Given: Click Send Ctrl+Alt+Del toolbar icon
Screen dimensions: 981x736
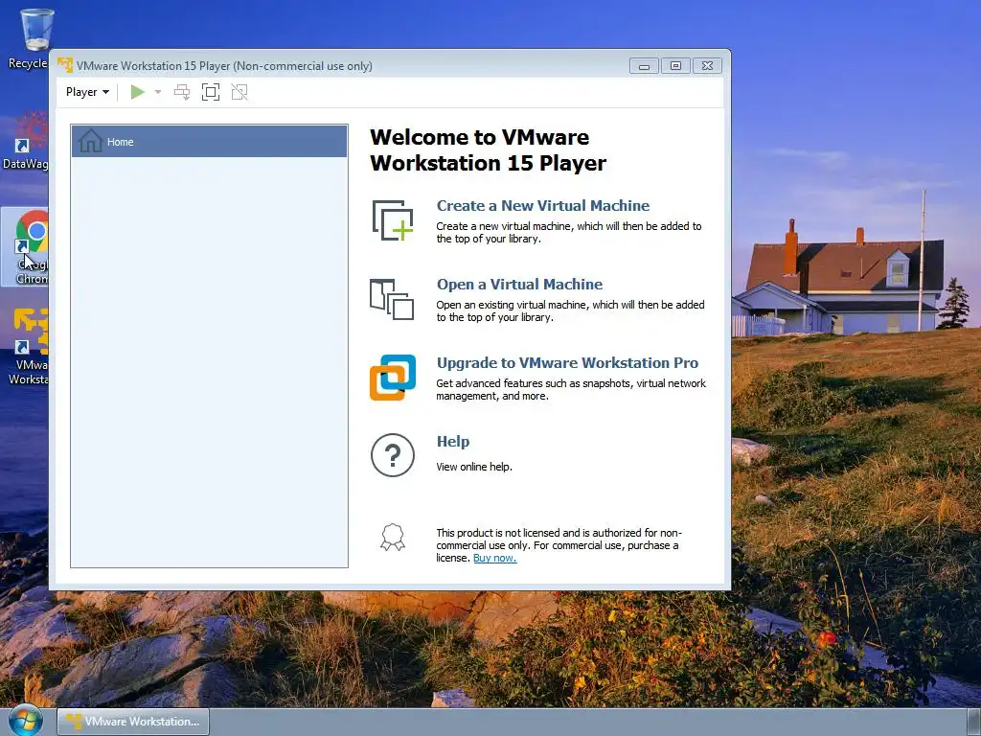Looking at the screenshot, I should tap(182, 93).
